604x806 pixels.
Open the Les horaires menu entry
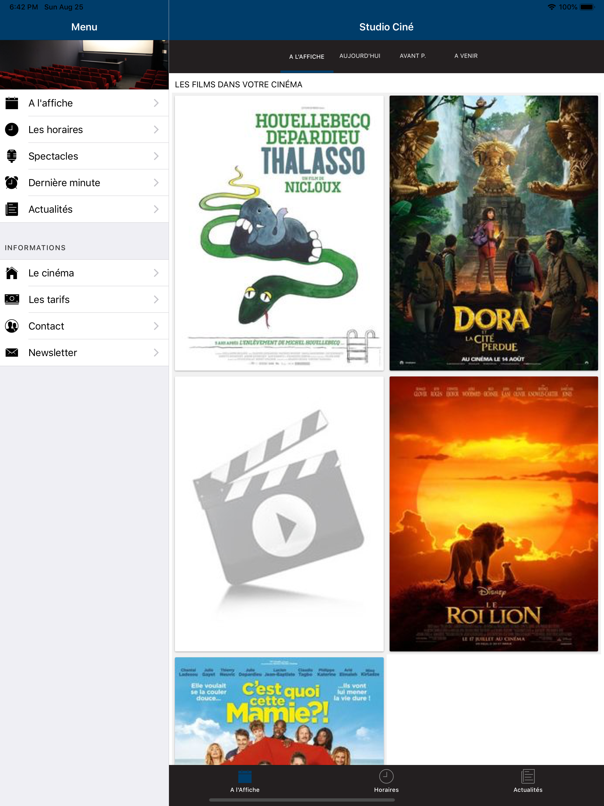pyautogui.click(x=84, y=130)
